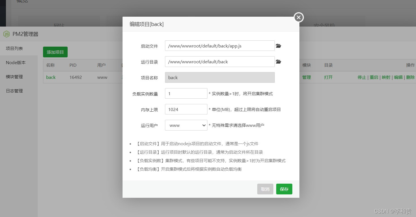
Task: Edit the back project from table
Action: click(398, 77)
